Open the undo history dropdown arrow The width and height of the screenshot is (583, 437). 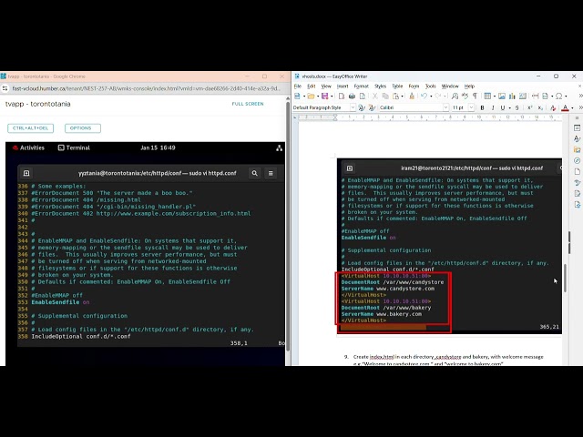tap(431, 97)
